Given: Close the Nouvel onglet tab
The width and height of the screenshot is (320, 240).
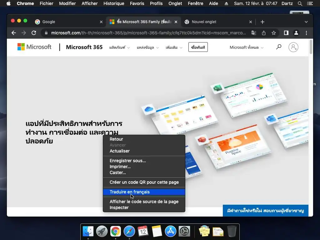Looking at the screenshot, I should [251, 22].
